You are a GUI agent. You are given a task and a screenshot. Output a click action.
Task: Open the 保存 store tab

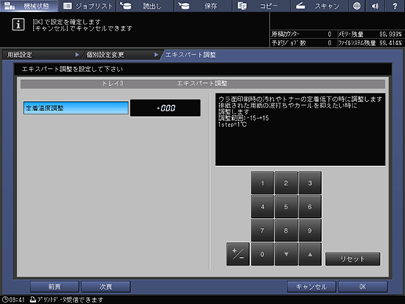pyautogui.click(x=204, y=5)
